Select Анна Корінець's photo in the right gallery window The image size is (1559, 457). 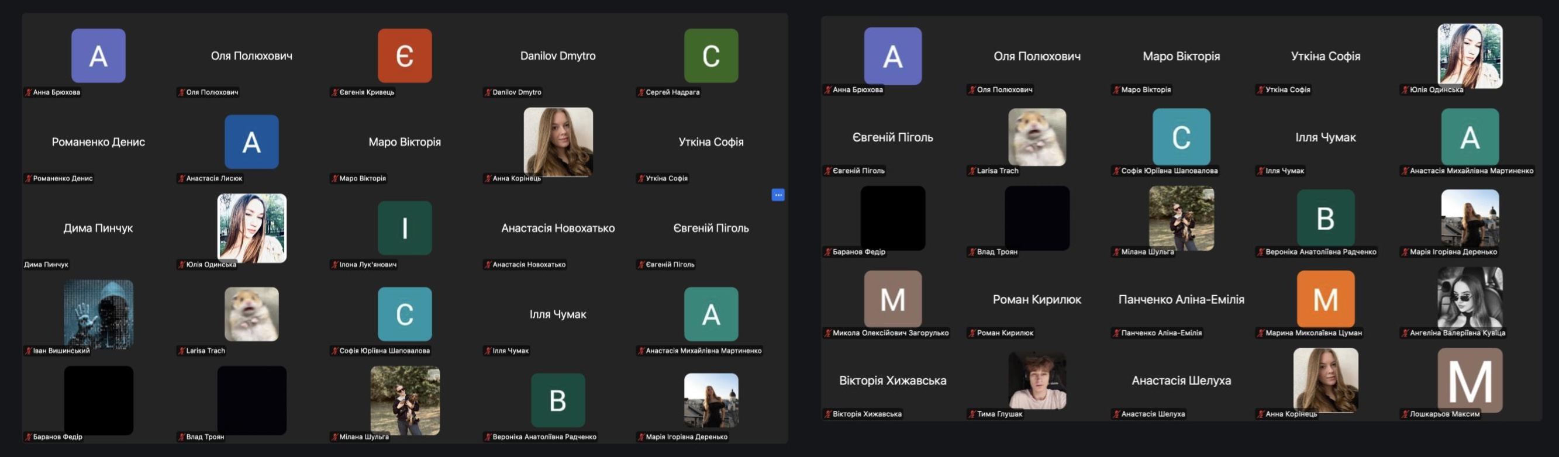(x=1326, y=380)
